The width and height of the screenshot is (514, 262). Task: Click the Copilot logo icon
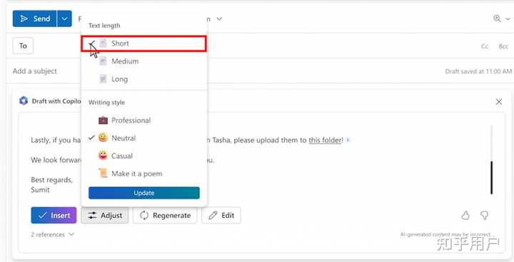pos(24,101)
